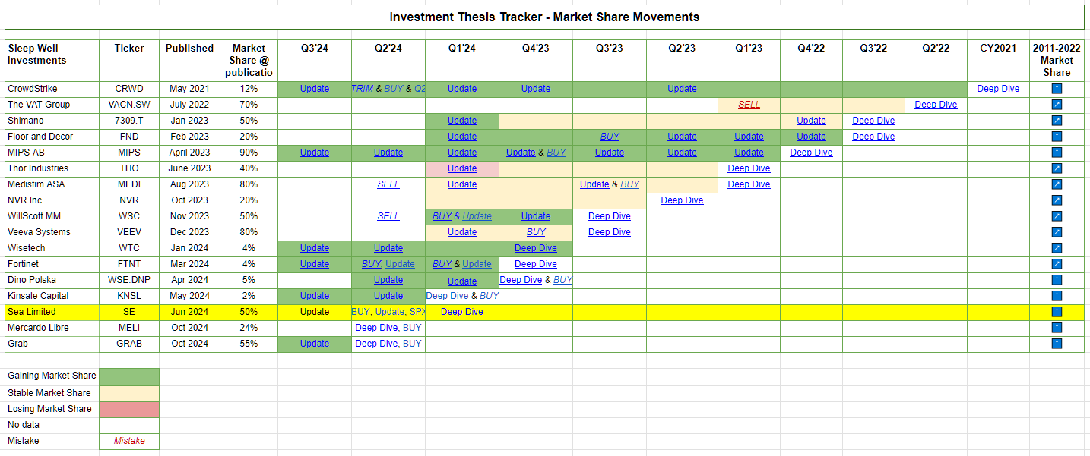The image size is (1090, 456).
Task: Select the 'Ticker' column header
Action: coord(129,61)
